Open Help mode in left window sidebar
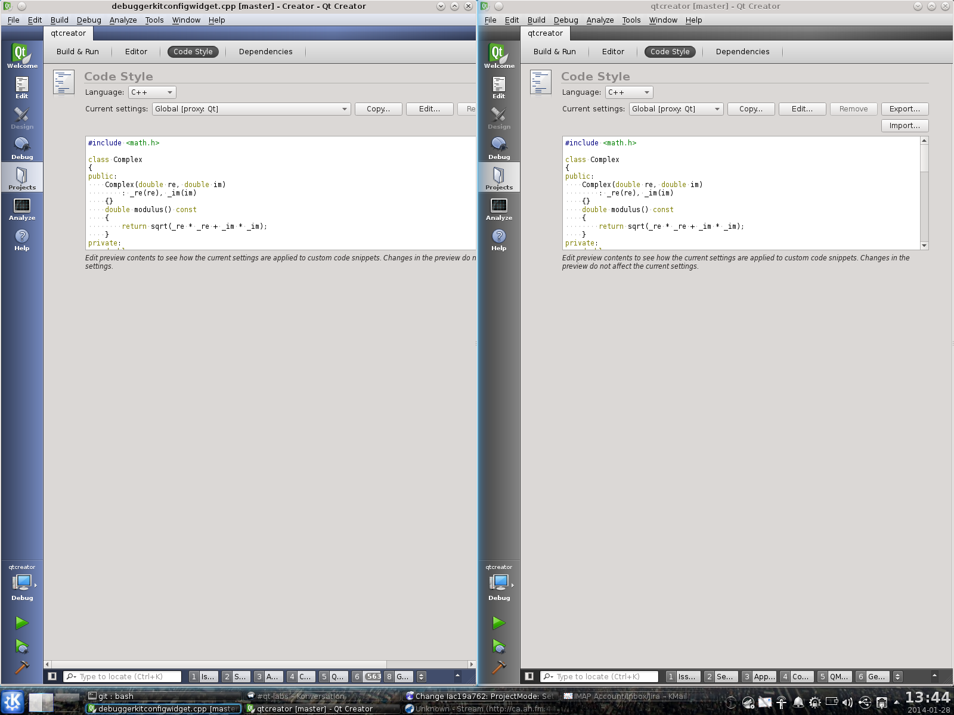The image size is (954, 715). point(22,239)
